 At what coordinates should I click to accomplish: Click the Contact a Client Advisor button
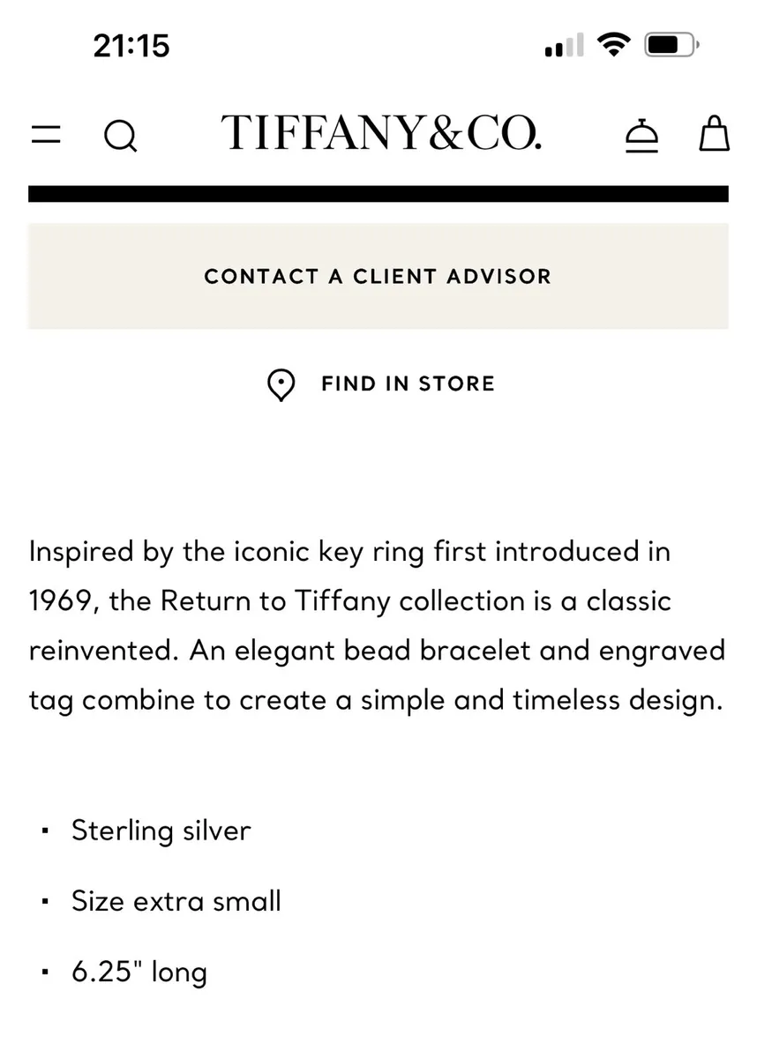pos(378,276)
